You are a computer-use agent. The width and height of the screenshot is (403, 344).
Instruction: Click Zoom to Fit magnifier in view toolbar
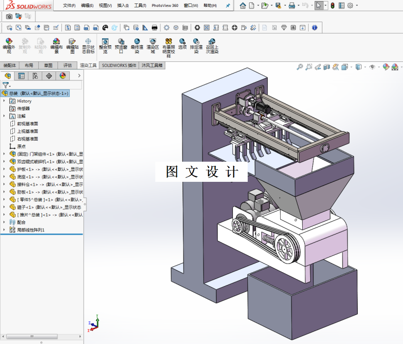coord(299,67)
